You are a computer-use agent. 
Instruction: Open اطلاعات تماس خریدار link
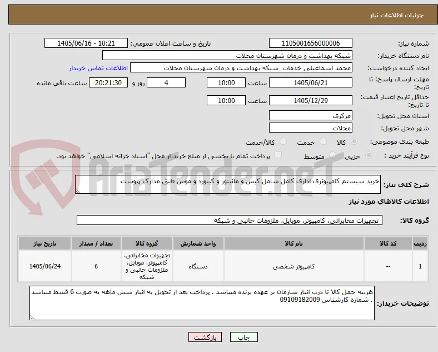tap(98, 68)
